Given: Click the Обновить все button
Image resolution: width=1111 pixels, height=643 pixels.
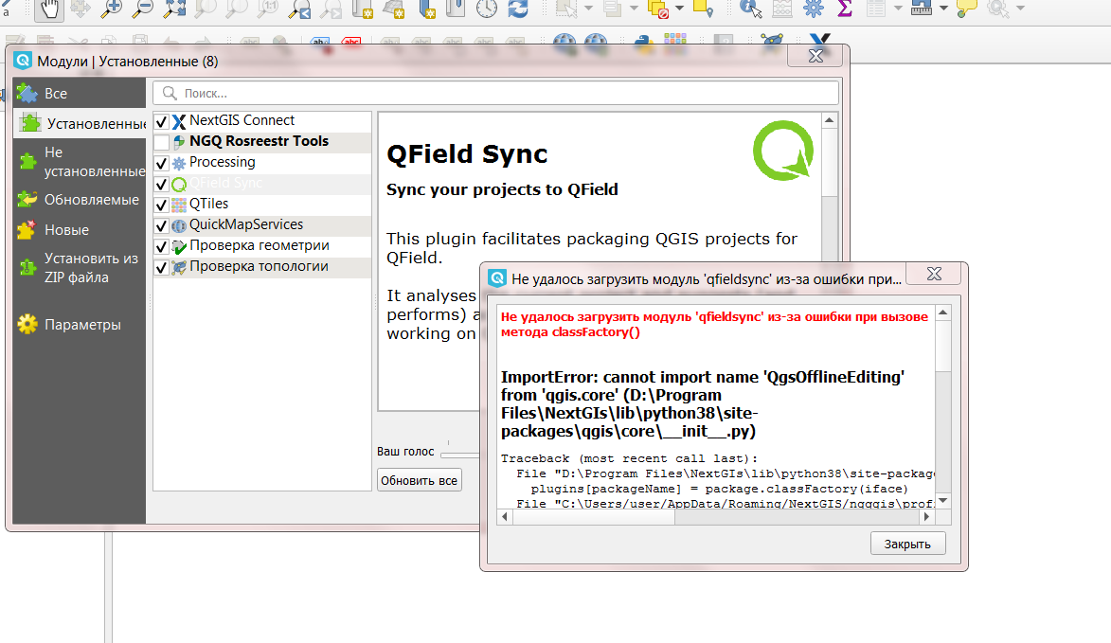Looking at the screenshot, I should click(419, 480).
